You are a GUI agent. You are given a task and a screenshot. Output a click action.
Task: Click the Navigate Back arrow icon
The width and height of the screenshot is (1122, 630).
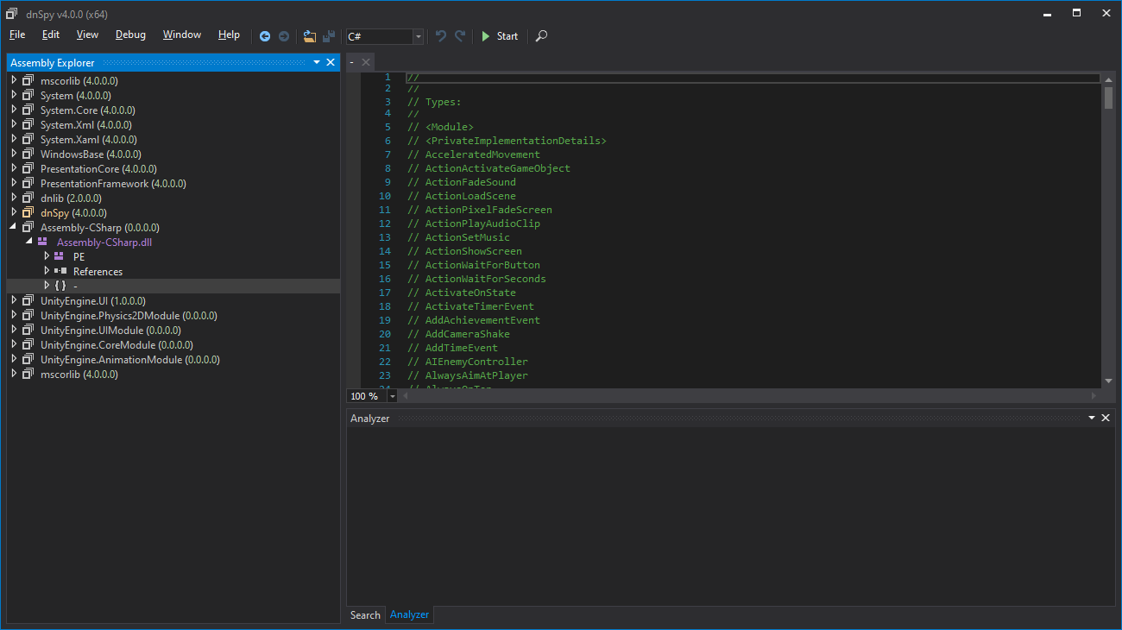pyautogui.click(x=265, y=36)
